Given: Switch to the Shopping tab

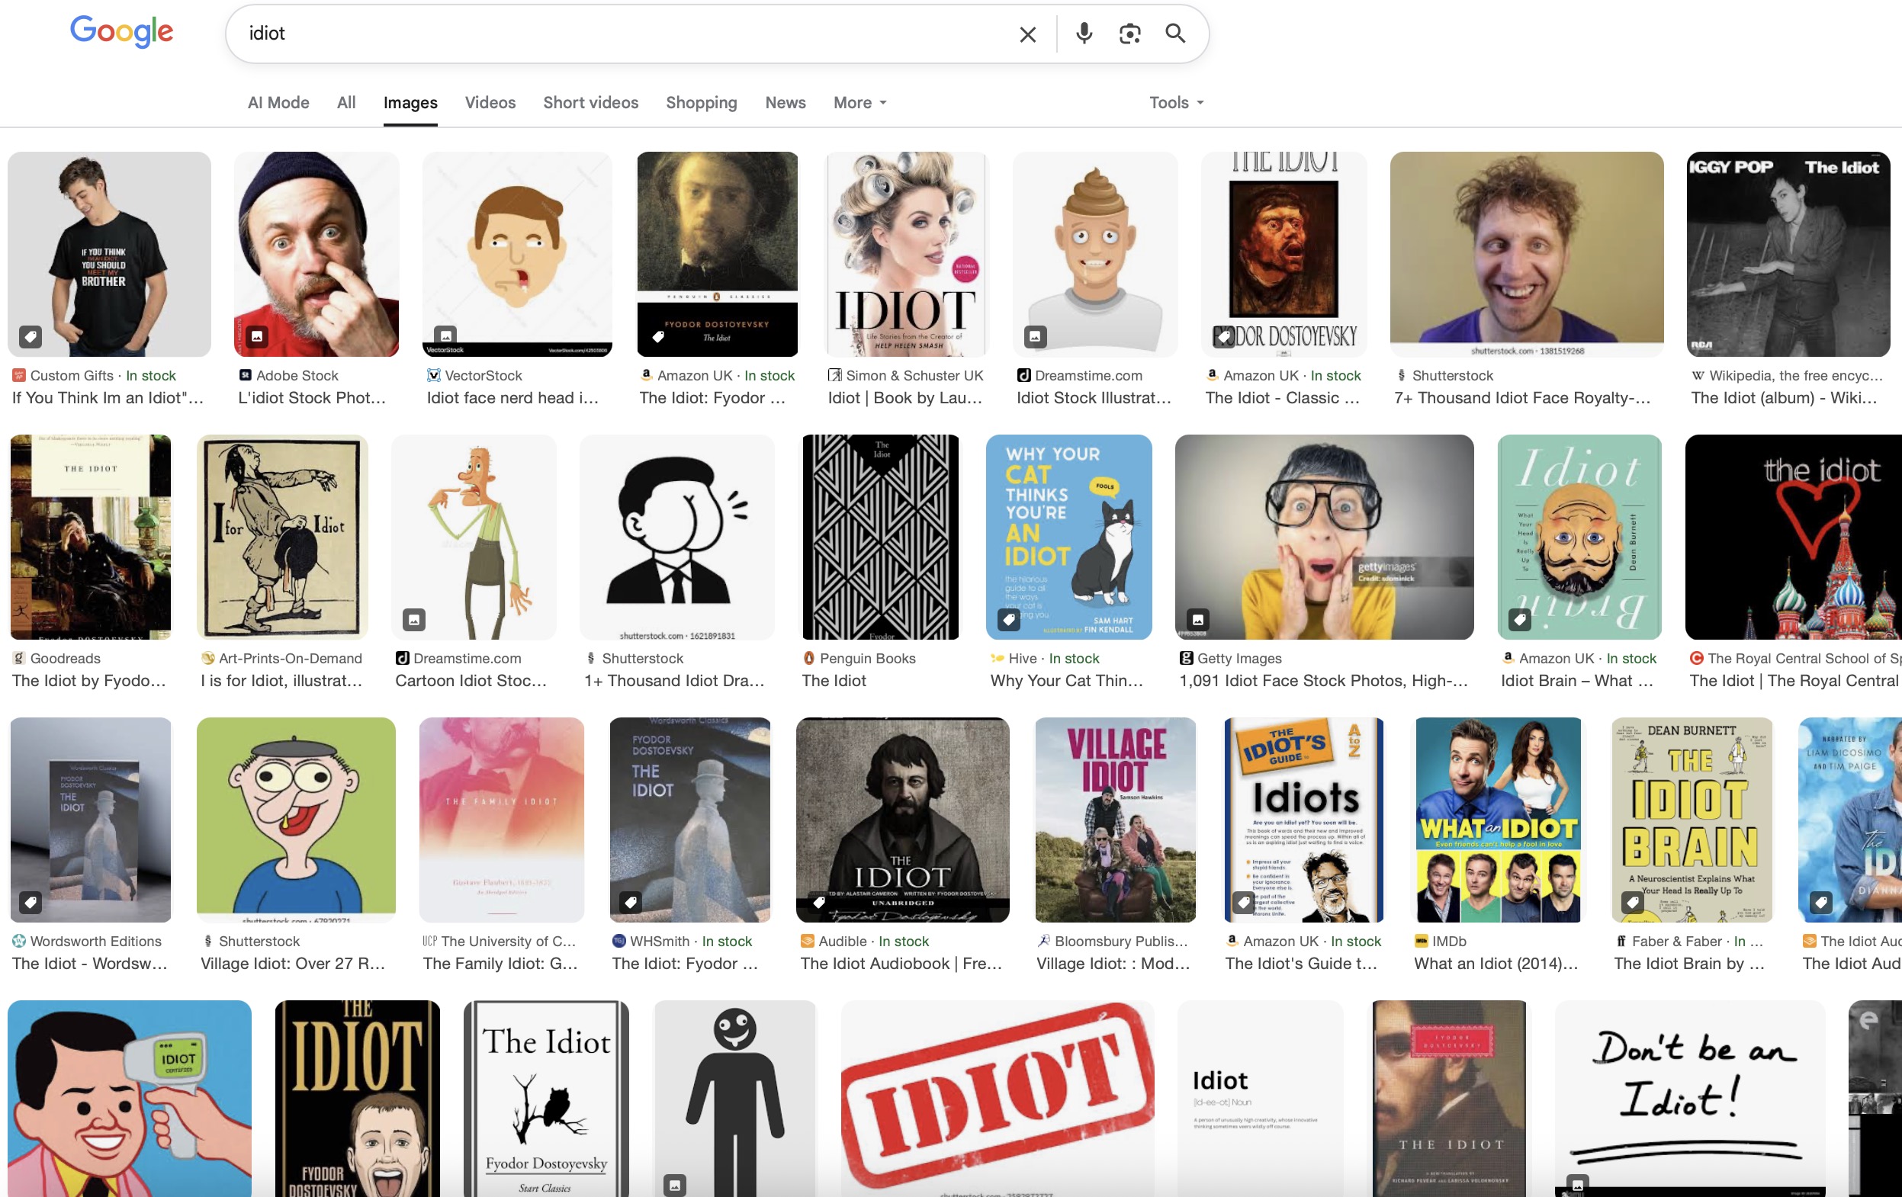Looking at the screenshot, I should (x=701, y=103).
